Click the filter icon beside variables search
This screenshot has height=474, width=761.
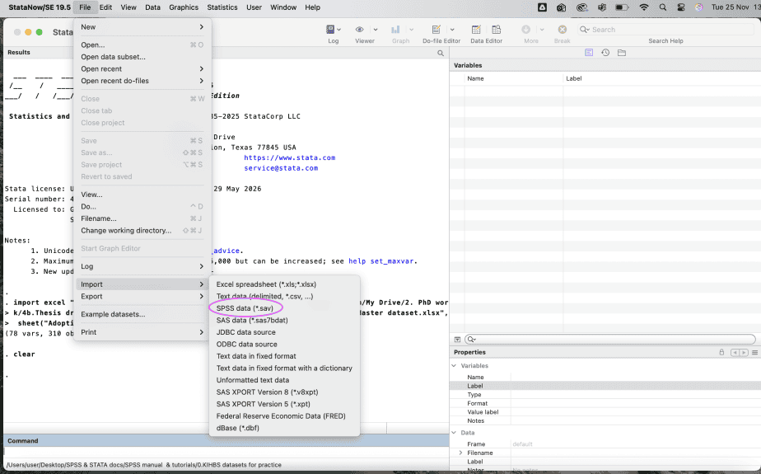457,339
